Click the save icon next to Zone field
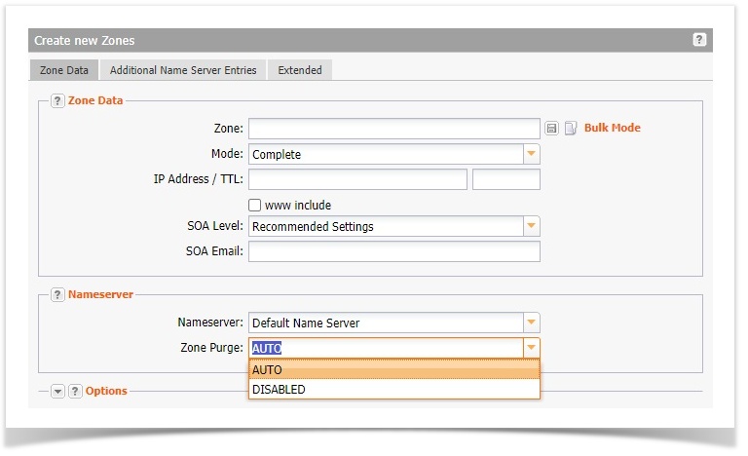The width and height of the screenshot is (748, 456). [x=551, y=128]
